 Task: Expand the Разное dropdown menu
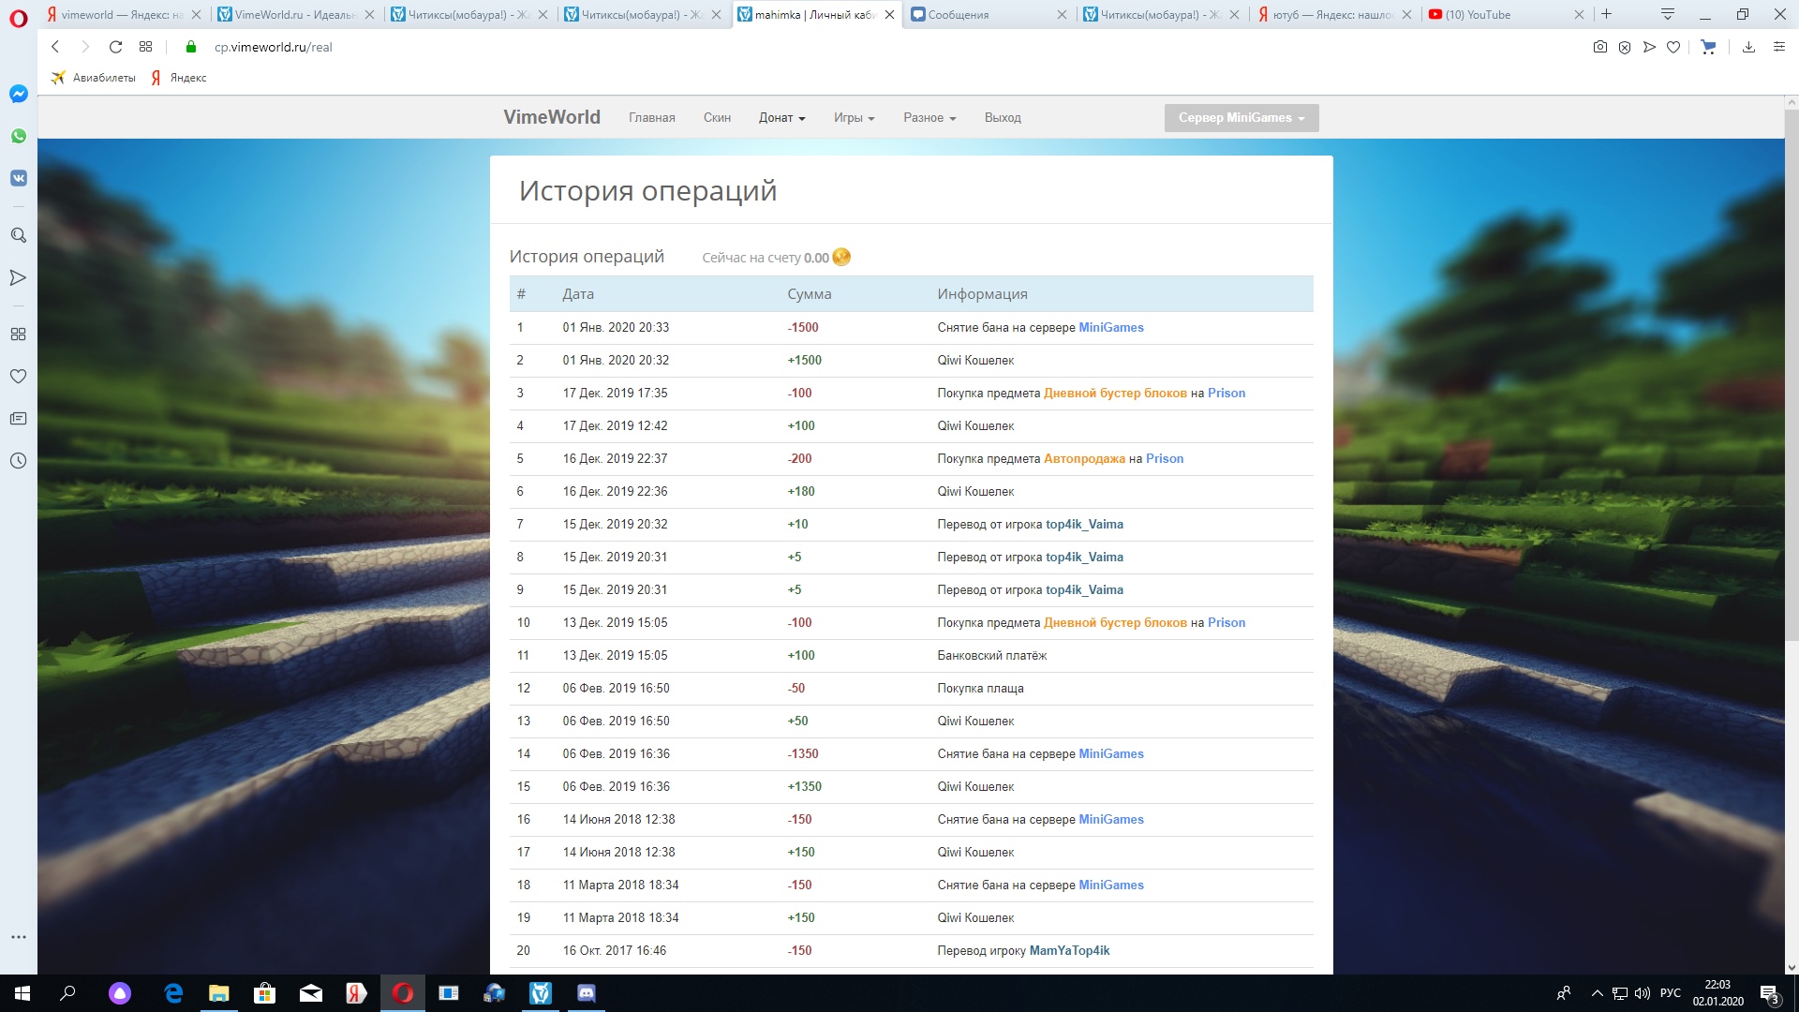click(929, 117)
